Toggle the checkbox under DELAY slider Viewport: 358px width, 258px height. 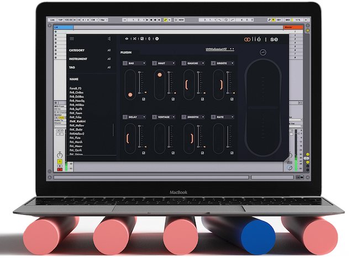click(143, 153)
